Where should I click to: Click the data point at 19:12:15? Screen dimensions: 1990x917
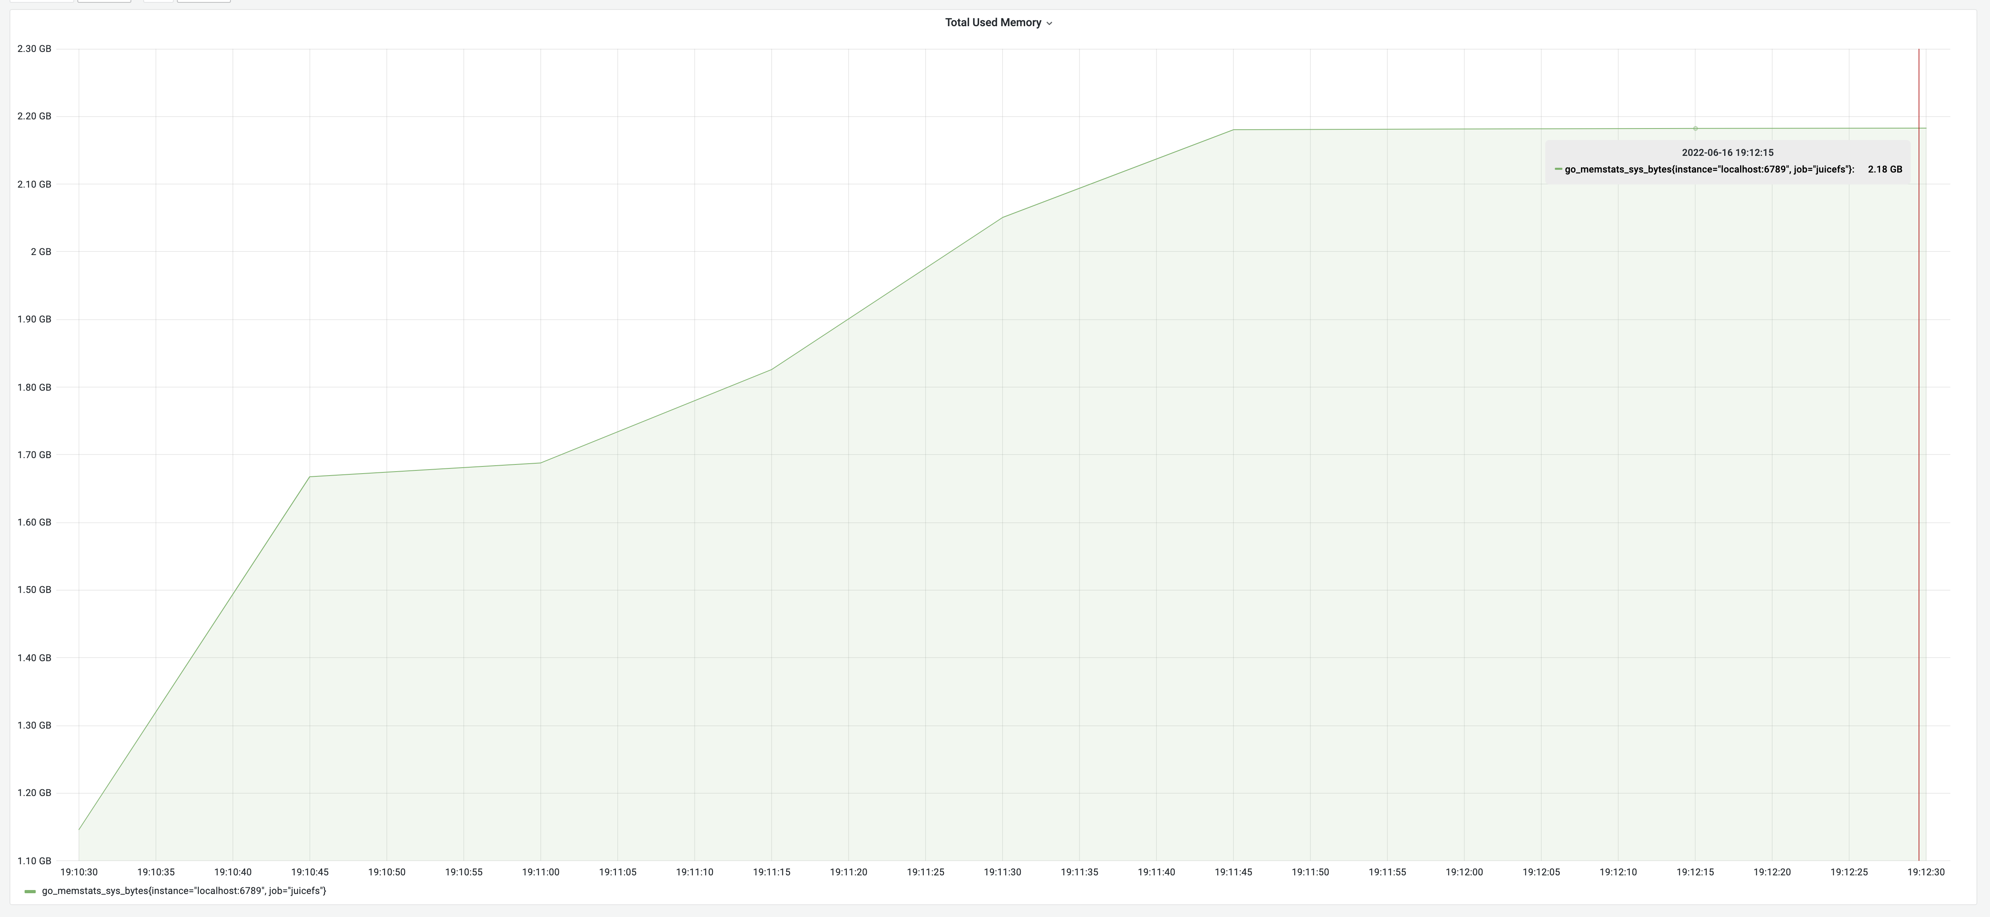point(1695,128)
